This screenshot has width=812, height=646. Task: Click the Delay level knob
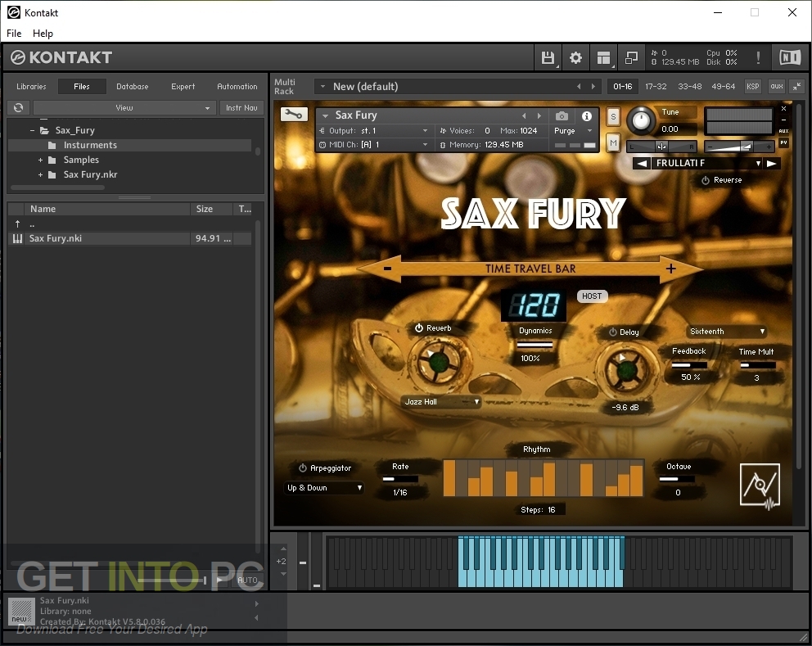click(x=626, y=369)
